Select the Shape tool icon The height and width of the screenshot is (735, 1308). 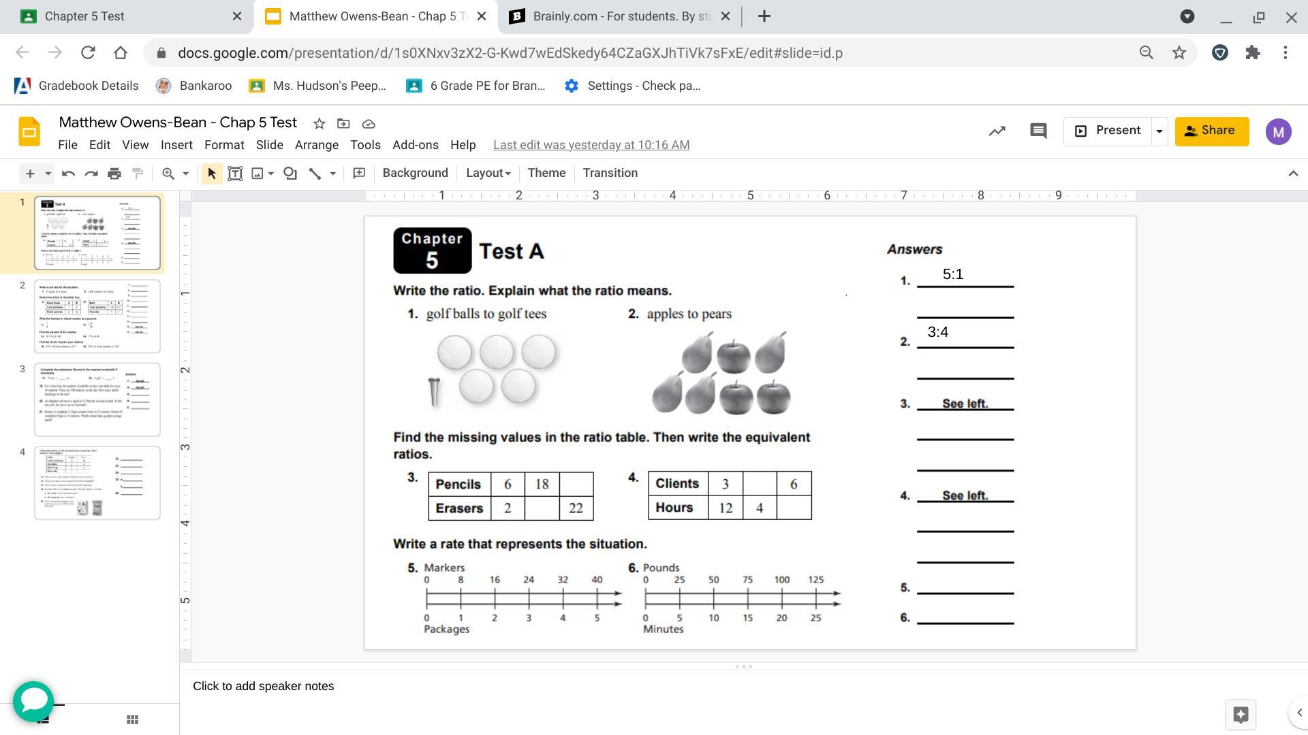pos(290,174)
